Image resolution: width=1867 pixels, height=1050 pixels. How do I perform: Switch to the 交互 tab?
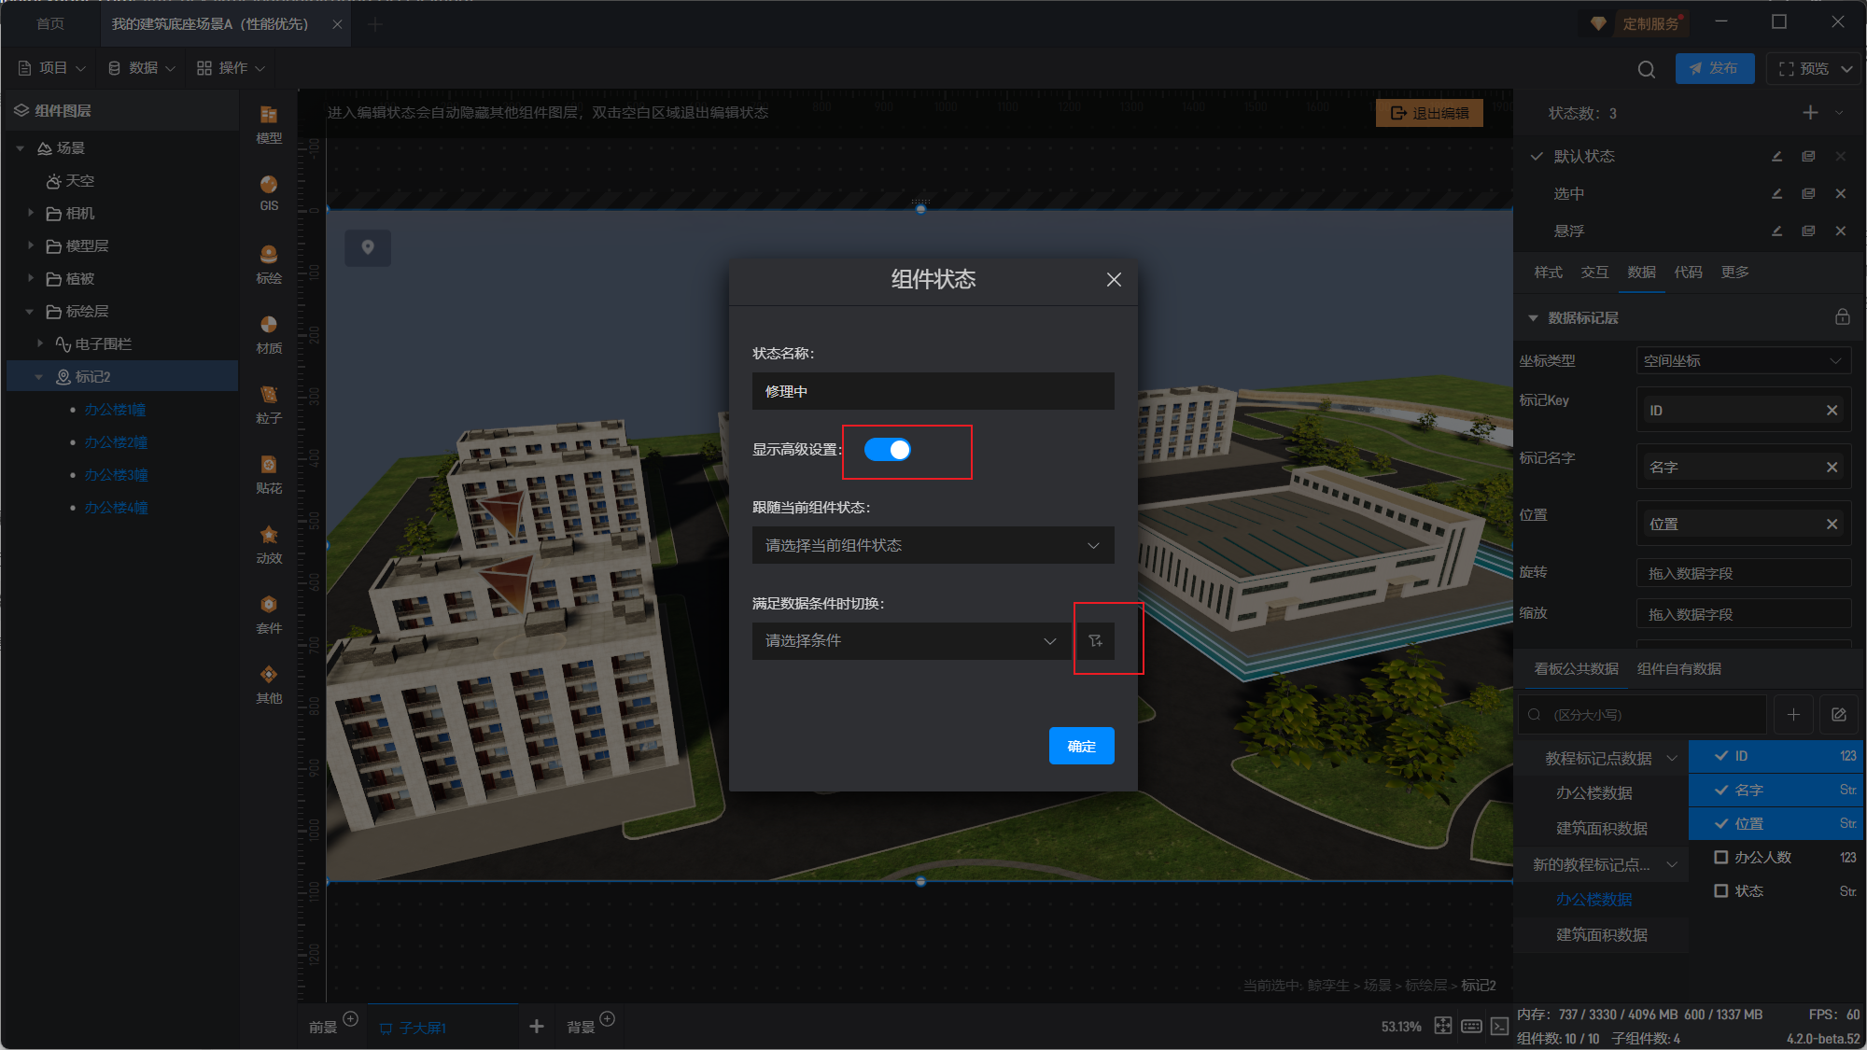point(1594,273)
